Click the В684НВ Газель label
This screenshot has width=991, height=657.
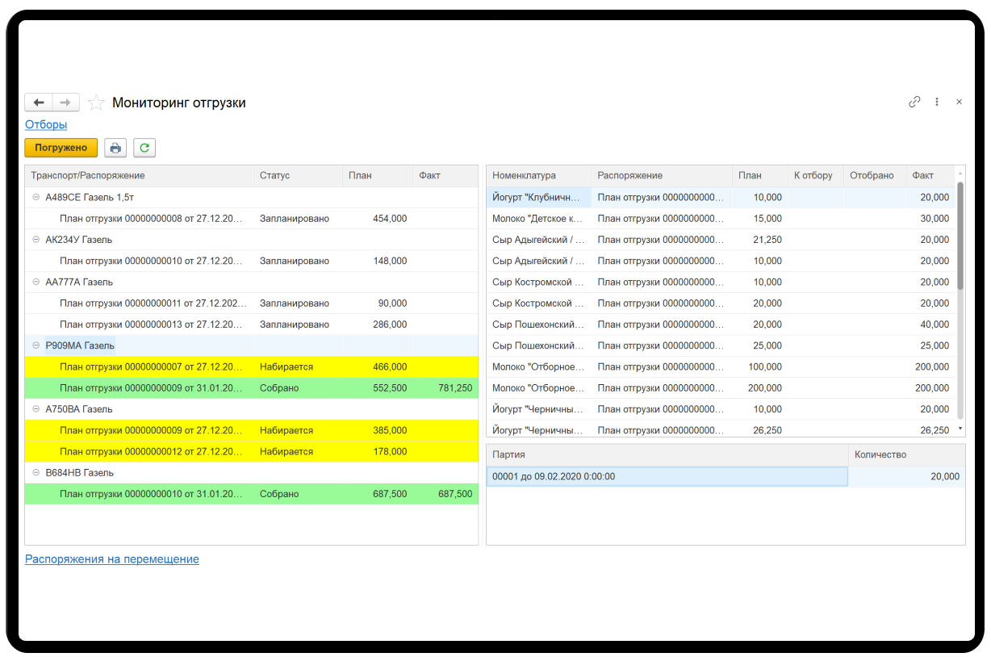(x=80, y=472)
